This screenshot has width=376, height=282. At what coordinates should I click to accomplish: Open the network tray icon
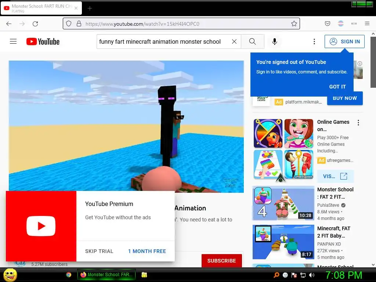(303, 275)
